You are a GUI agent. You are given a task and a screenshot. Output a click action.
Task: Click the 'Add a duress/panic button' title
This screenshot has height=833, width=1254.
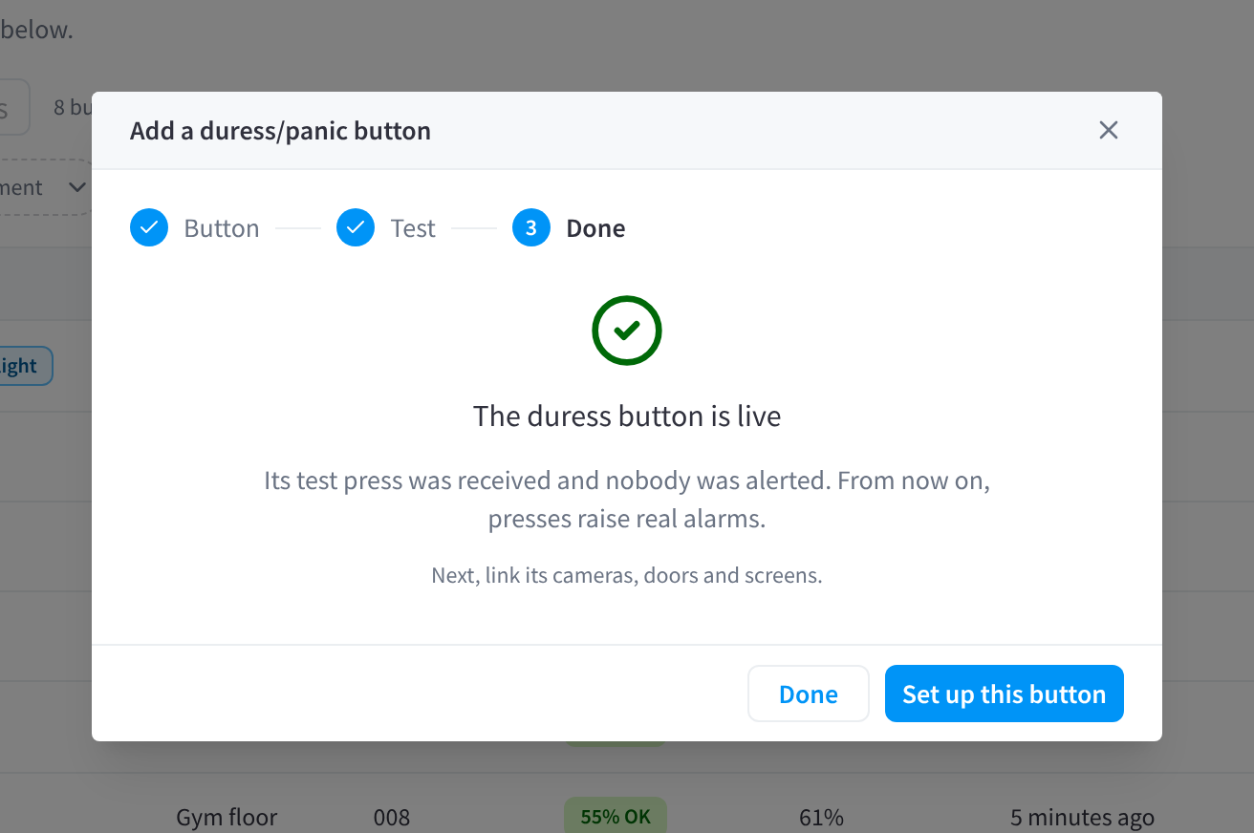[x=280, y=131]
